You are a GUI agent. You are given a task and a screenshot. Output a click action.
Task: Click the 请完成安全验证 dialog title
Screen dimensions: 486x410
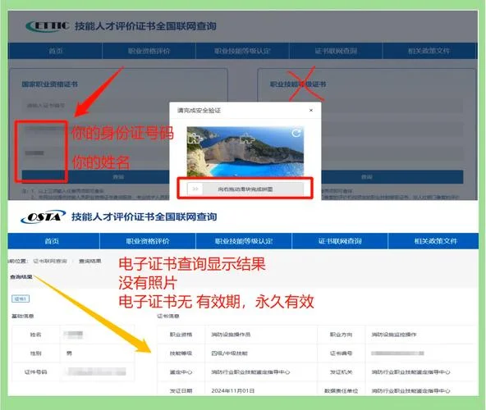click(199, 110)
